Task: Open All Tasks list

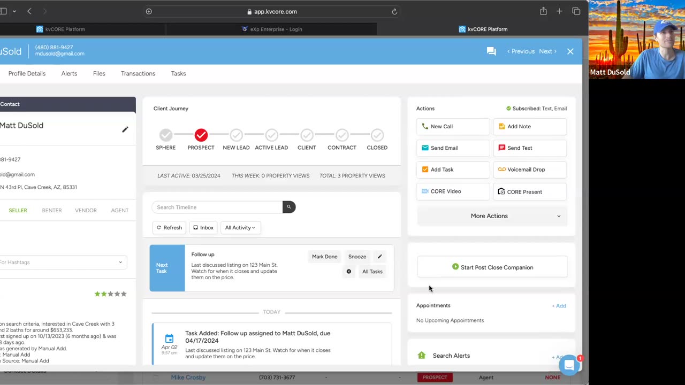Action: click(x=372, y=272)
